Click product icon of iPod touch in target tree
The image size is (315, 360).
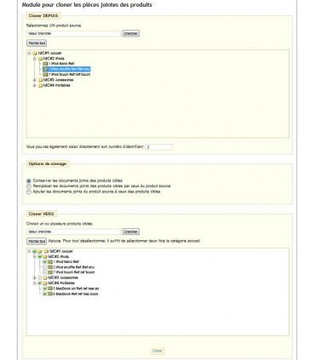coord(50,272)
